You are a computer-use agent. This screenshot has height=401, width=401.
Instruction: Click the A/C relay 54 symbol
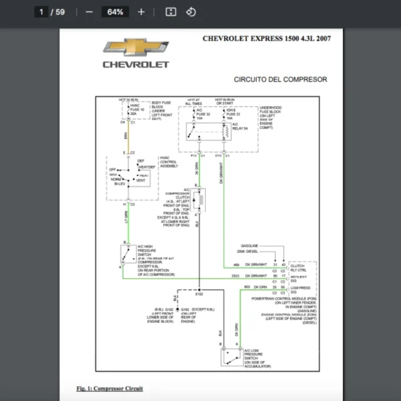coord(209,132)
